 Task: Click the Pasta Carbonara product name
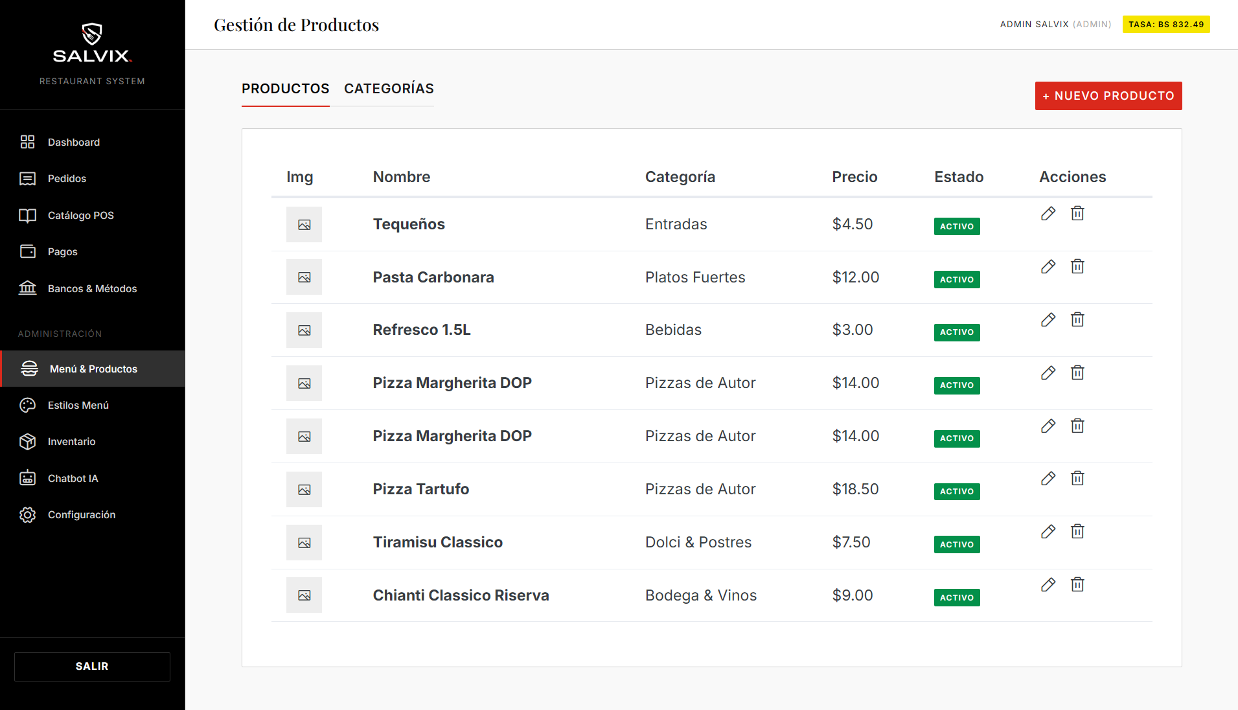click(433, 277)
